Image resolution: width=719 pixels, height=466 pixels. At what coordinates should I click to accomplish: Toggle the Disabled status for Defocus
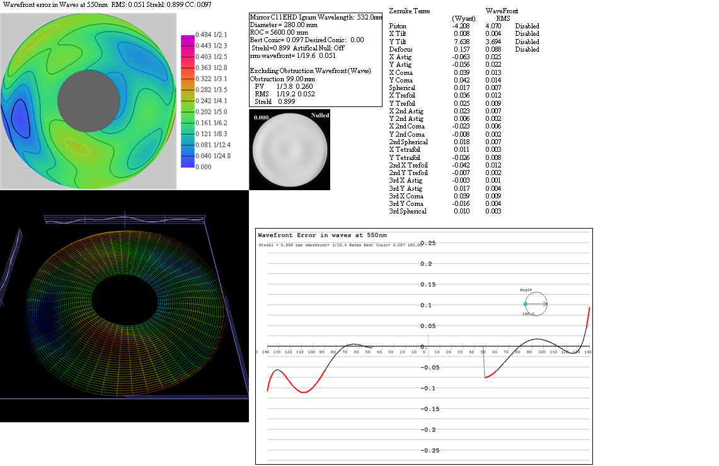click(x=527, y=49)
